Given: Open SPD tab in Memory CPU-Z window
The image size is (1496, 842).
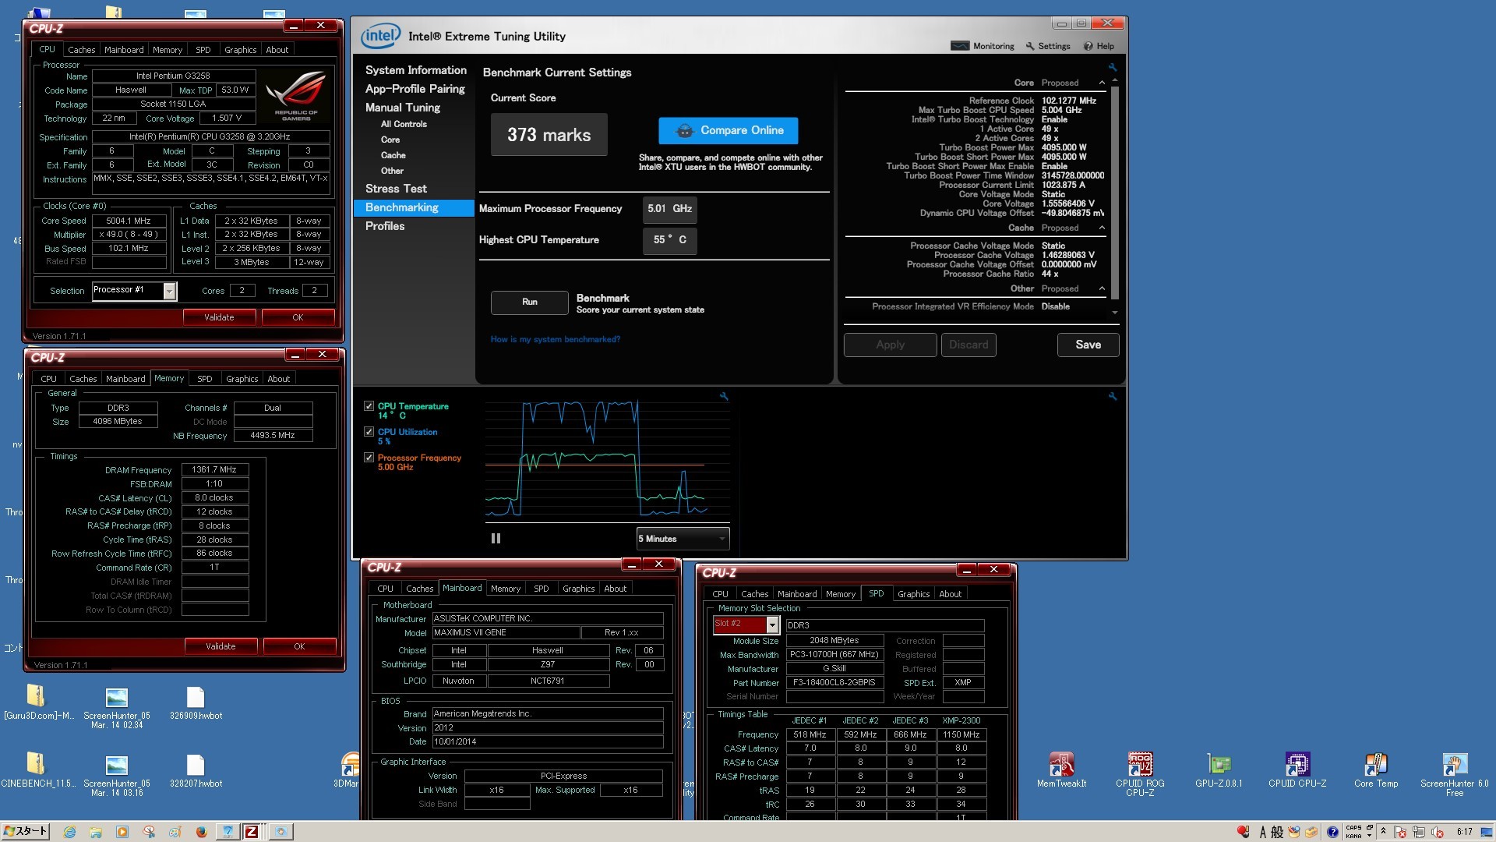Looking at the screenshot, I should click(204, 379).
